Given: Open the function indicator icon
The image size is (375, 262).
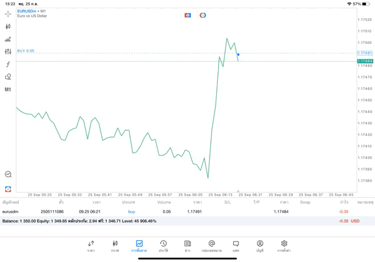Looking at the screenshot, I should coord(8,64).
